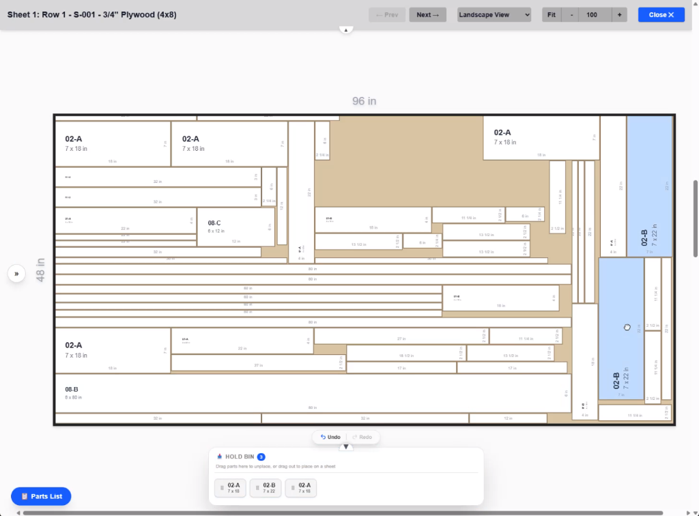Decrease zoom with the minus button
Viewport: 699px width, 516px height.
point(571,15)
